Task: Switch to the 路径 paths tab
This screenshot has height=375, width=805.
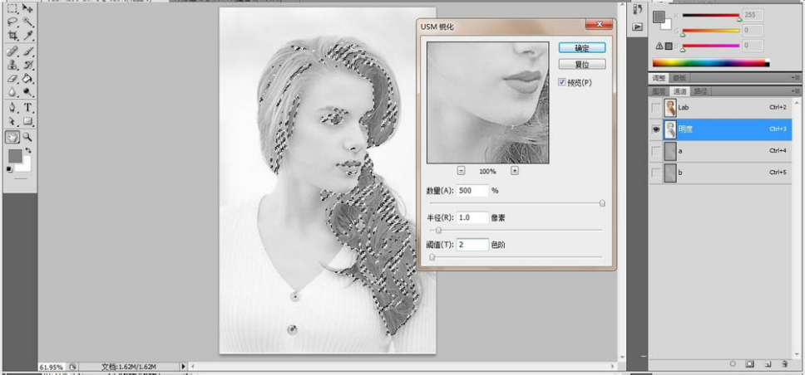Action: coord(700,91)
